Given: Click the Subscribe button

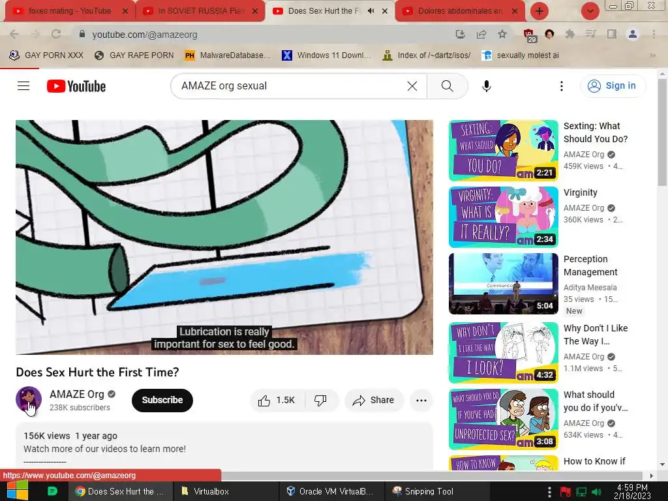Looking at the screenshot, I should [162, 400].
